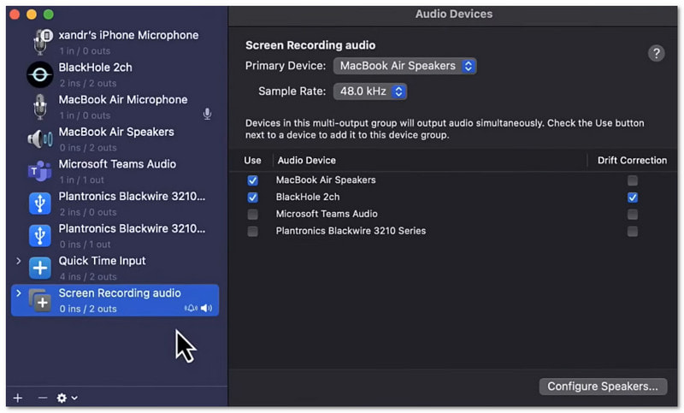
Task: Click the Screen Recording audio heading
Action: 310,45
